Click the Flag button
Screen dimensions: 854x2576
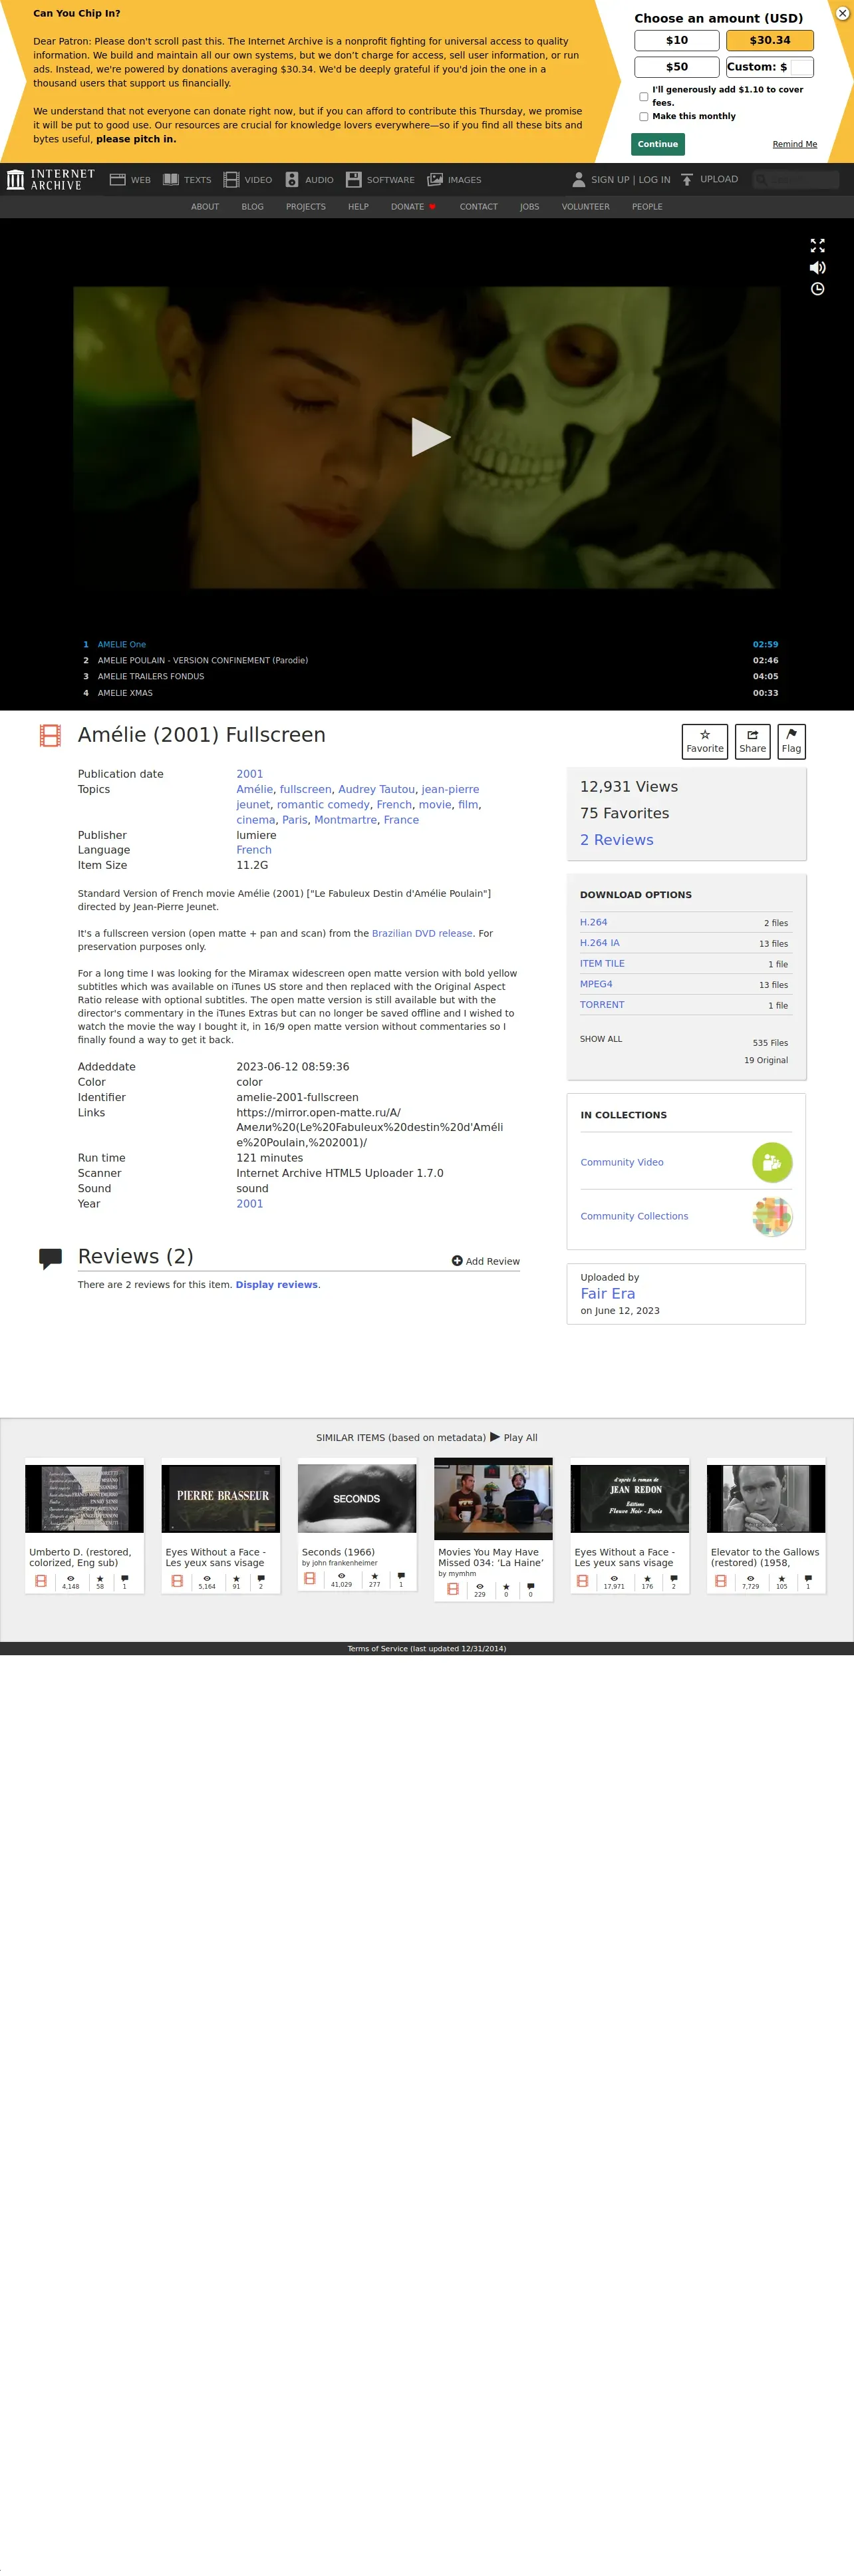791,742
